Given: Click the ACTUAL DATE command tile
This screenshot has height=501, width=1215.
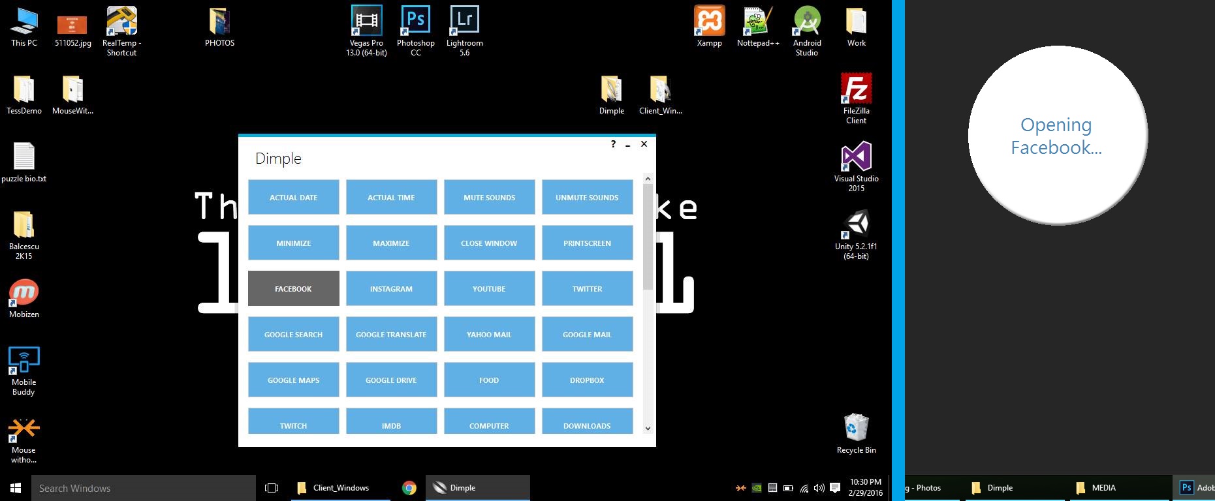Looking at the screenshot, I should pyautogui.click(x=294, y=197).
